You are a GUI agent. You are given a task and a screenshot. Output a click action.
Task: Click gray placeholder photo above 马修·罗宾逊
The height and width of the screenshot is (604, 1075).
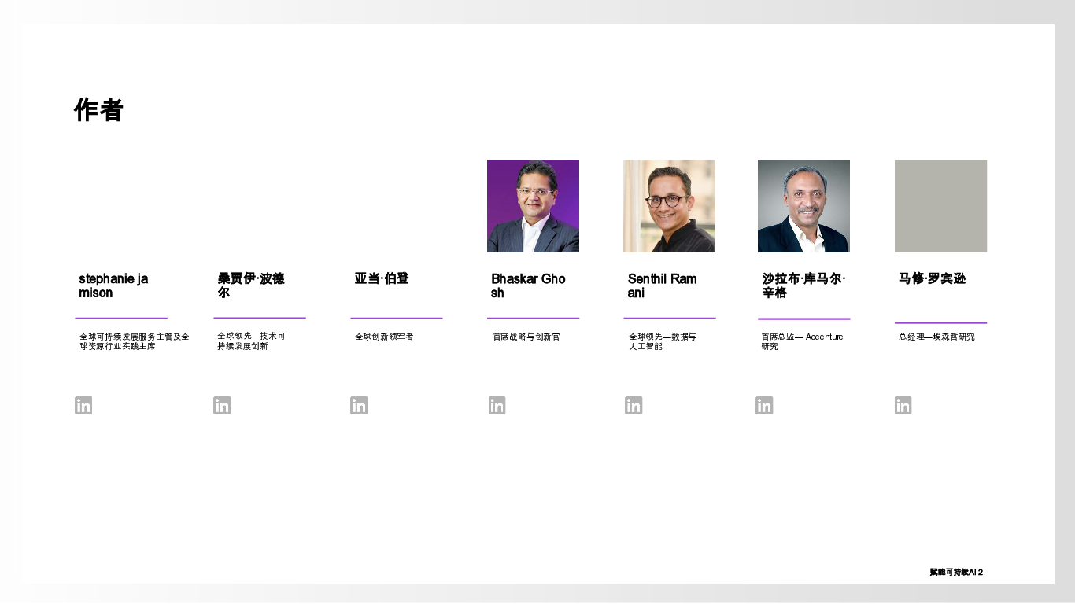click(940, 206)
